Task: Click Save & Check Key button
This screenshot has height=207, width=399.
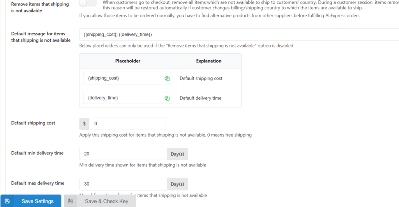Action: click(100, 201)
